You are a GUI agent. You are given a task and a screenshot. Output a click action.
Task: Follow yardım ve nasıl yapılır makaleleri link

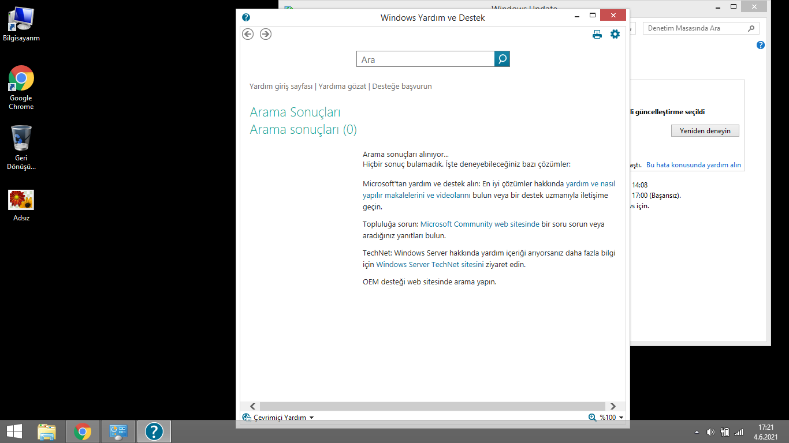click(489, 189)
